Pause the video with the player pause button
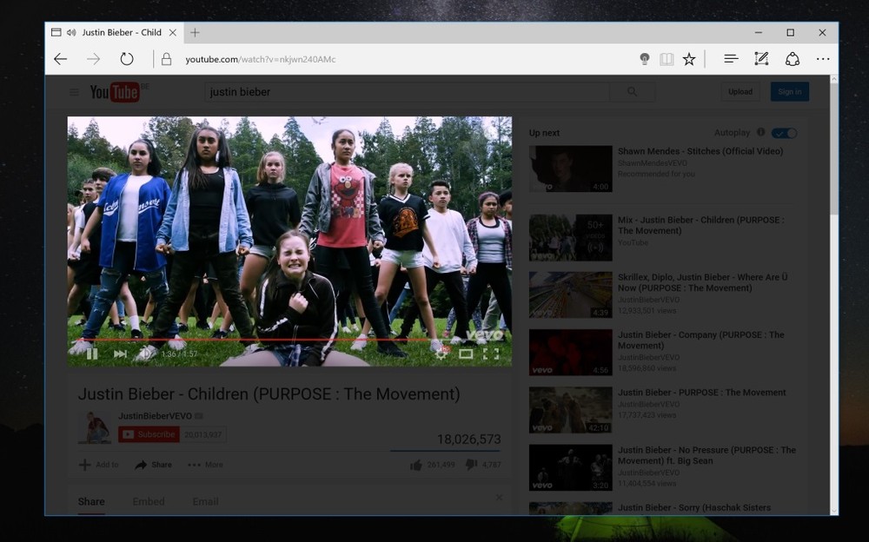The height and width of the screenshot is (542, 869). (x=92, y=354)
